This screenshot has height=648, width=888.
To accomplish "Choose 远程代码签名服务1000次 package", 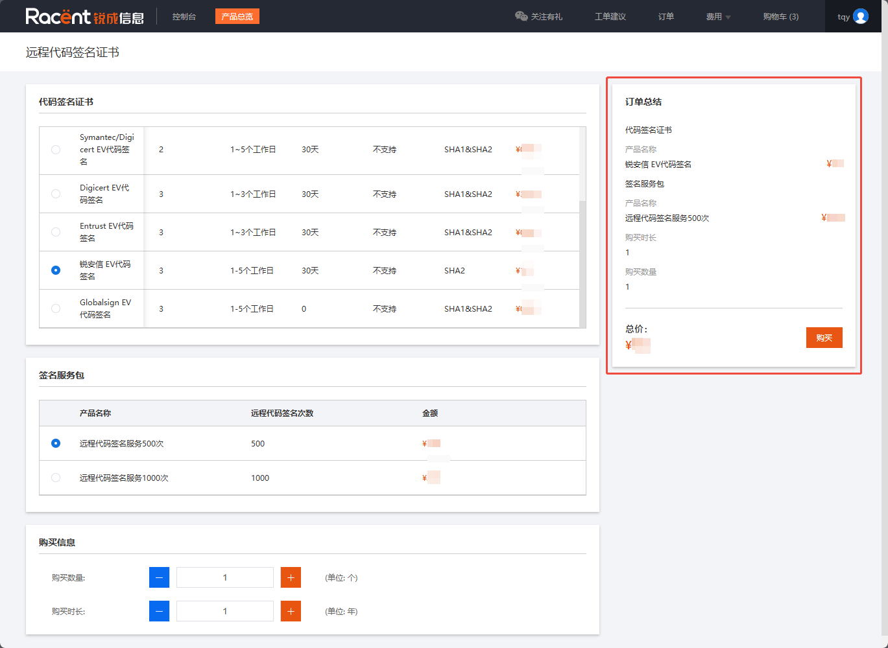I will [56, 478].
